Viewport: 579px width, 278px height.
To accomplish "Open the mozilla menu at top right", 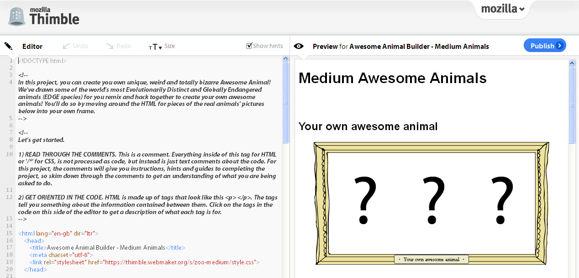I will point(502,9).
